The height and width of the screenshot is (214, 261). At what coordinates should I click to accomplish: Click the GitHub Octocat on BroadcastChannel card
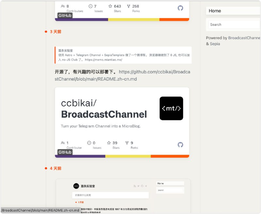[181, 145]
